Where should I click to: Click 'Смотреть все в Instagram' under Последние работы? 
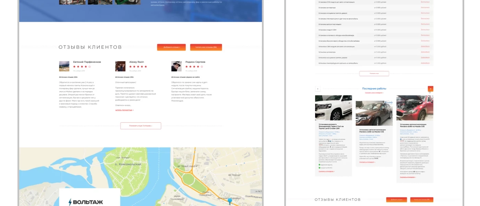pos(374,93)
